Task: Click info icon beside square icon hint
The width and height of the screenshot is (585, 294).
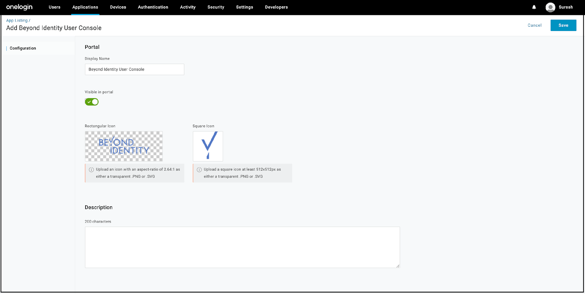Action: pyautogui.click(x=199, y=169)
